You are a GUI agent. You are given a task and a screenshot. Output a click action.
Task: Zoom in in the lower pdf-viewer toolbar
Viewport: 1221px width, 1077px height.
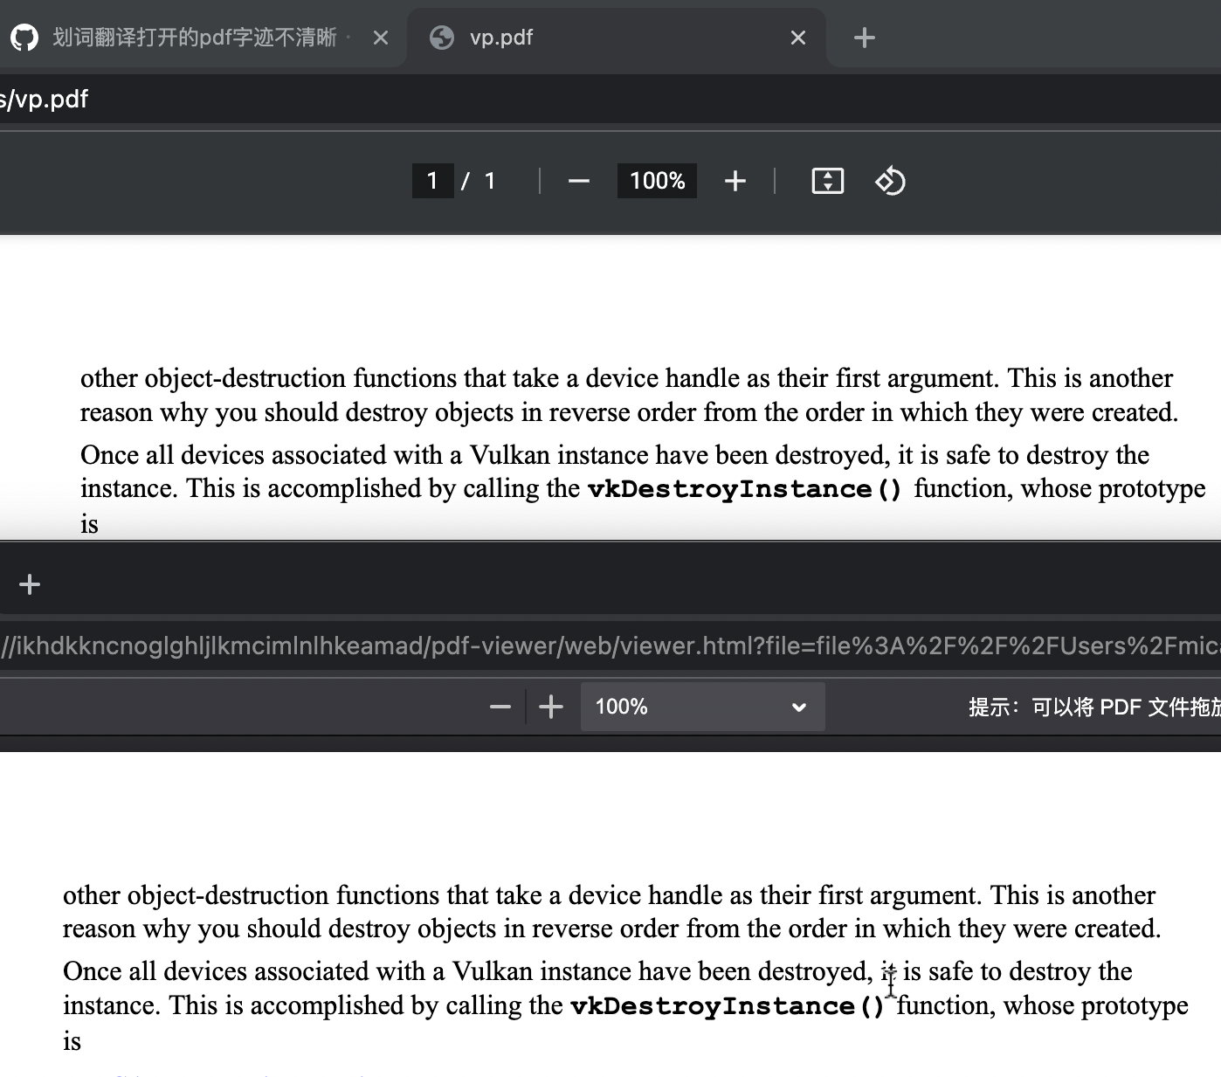551,707
